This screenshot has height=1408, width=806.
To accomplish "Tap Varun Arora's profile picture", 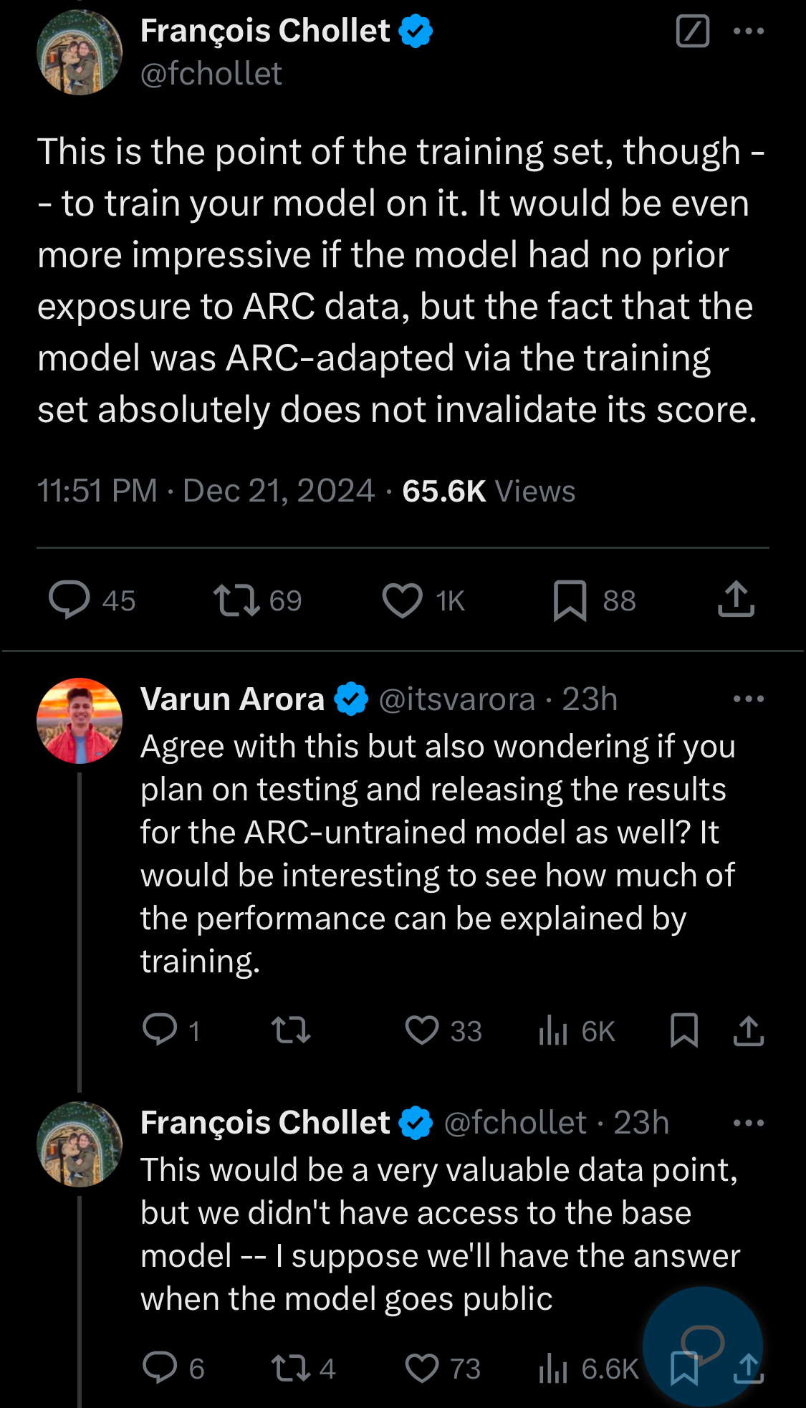I will (80, 721).
